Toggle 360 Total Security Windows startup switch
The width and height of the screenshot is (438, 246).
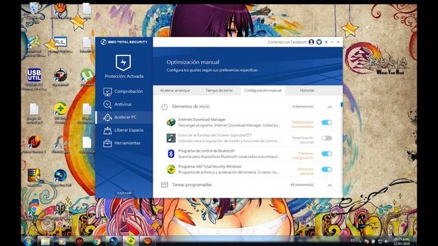point(326,169)
